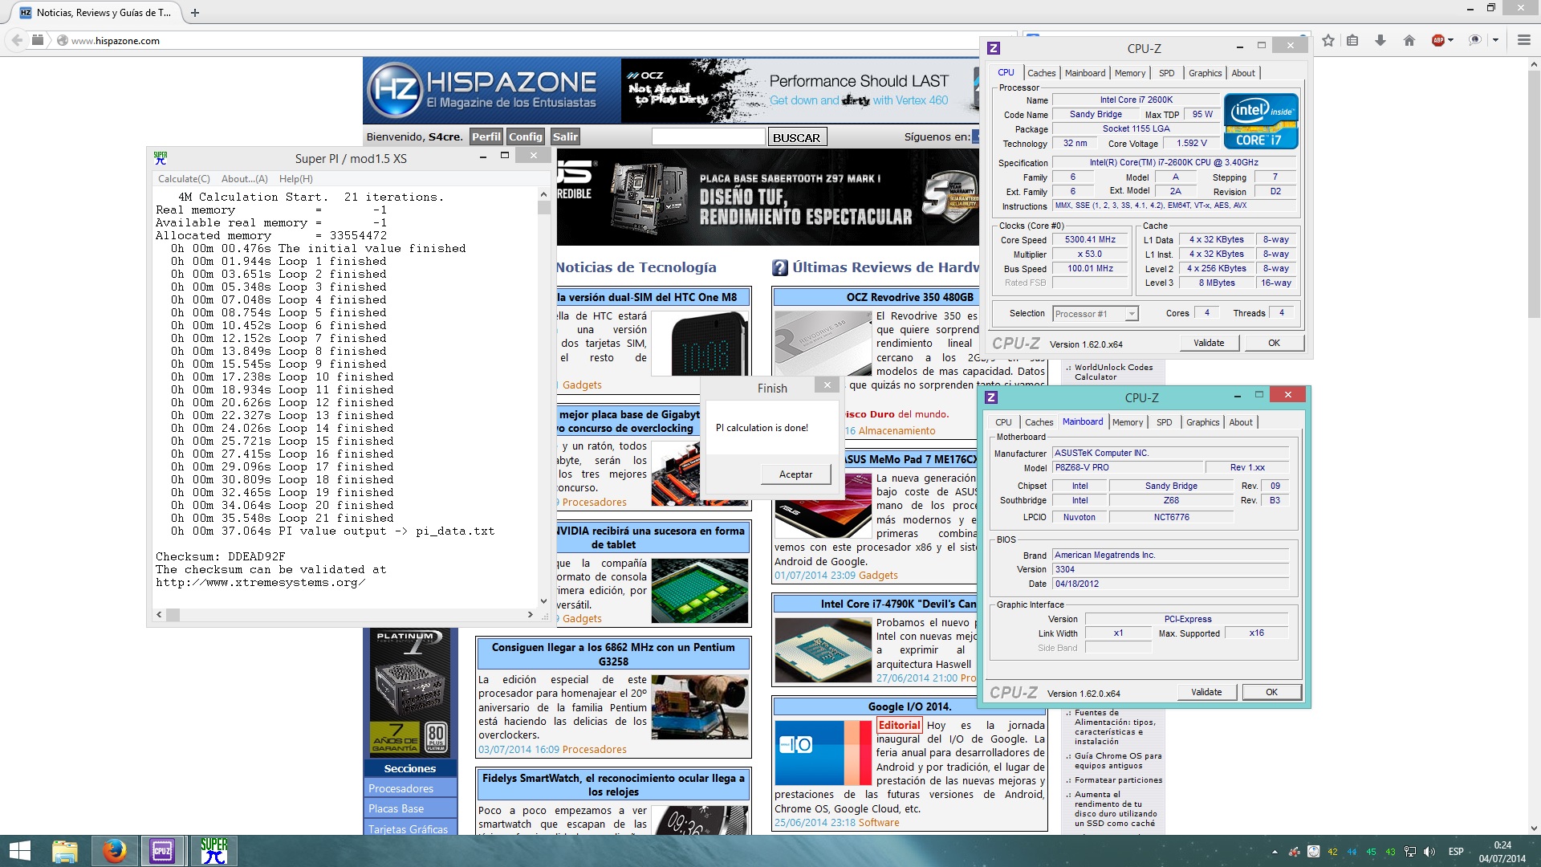Select the Memory tab in upper CPU-Z
The height and width of the screenshot is (867, 1541).
tap(1130, 73)
